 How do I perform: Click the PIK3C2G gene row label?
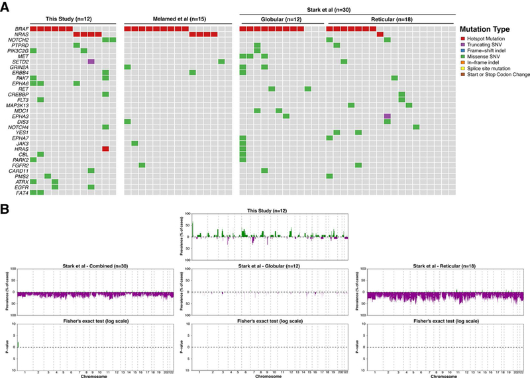pos(18,51)
